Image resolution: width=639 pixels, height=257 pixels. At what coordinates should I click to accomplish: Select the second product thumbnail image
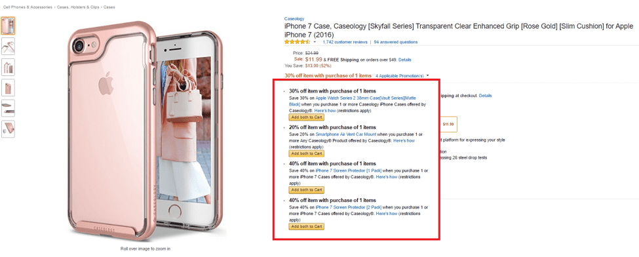[8, 47]
